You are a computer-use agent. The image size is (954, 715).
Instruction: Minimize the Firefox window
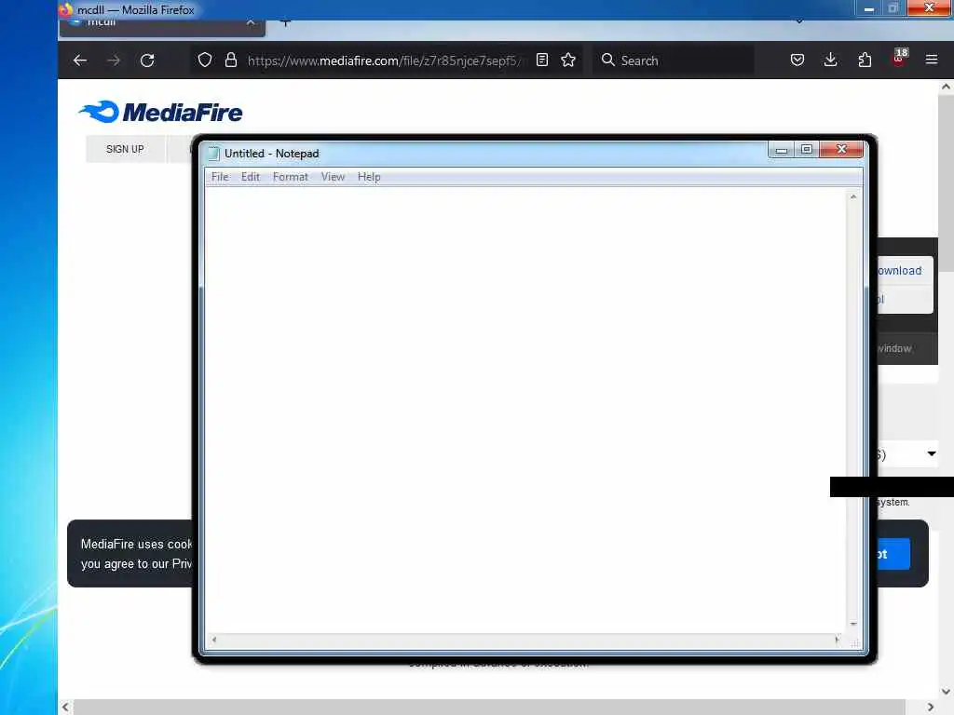868,8
